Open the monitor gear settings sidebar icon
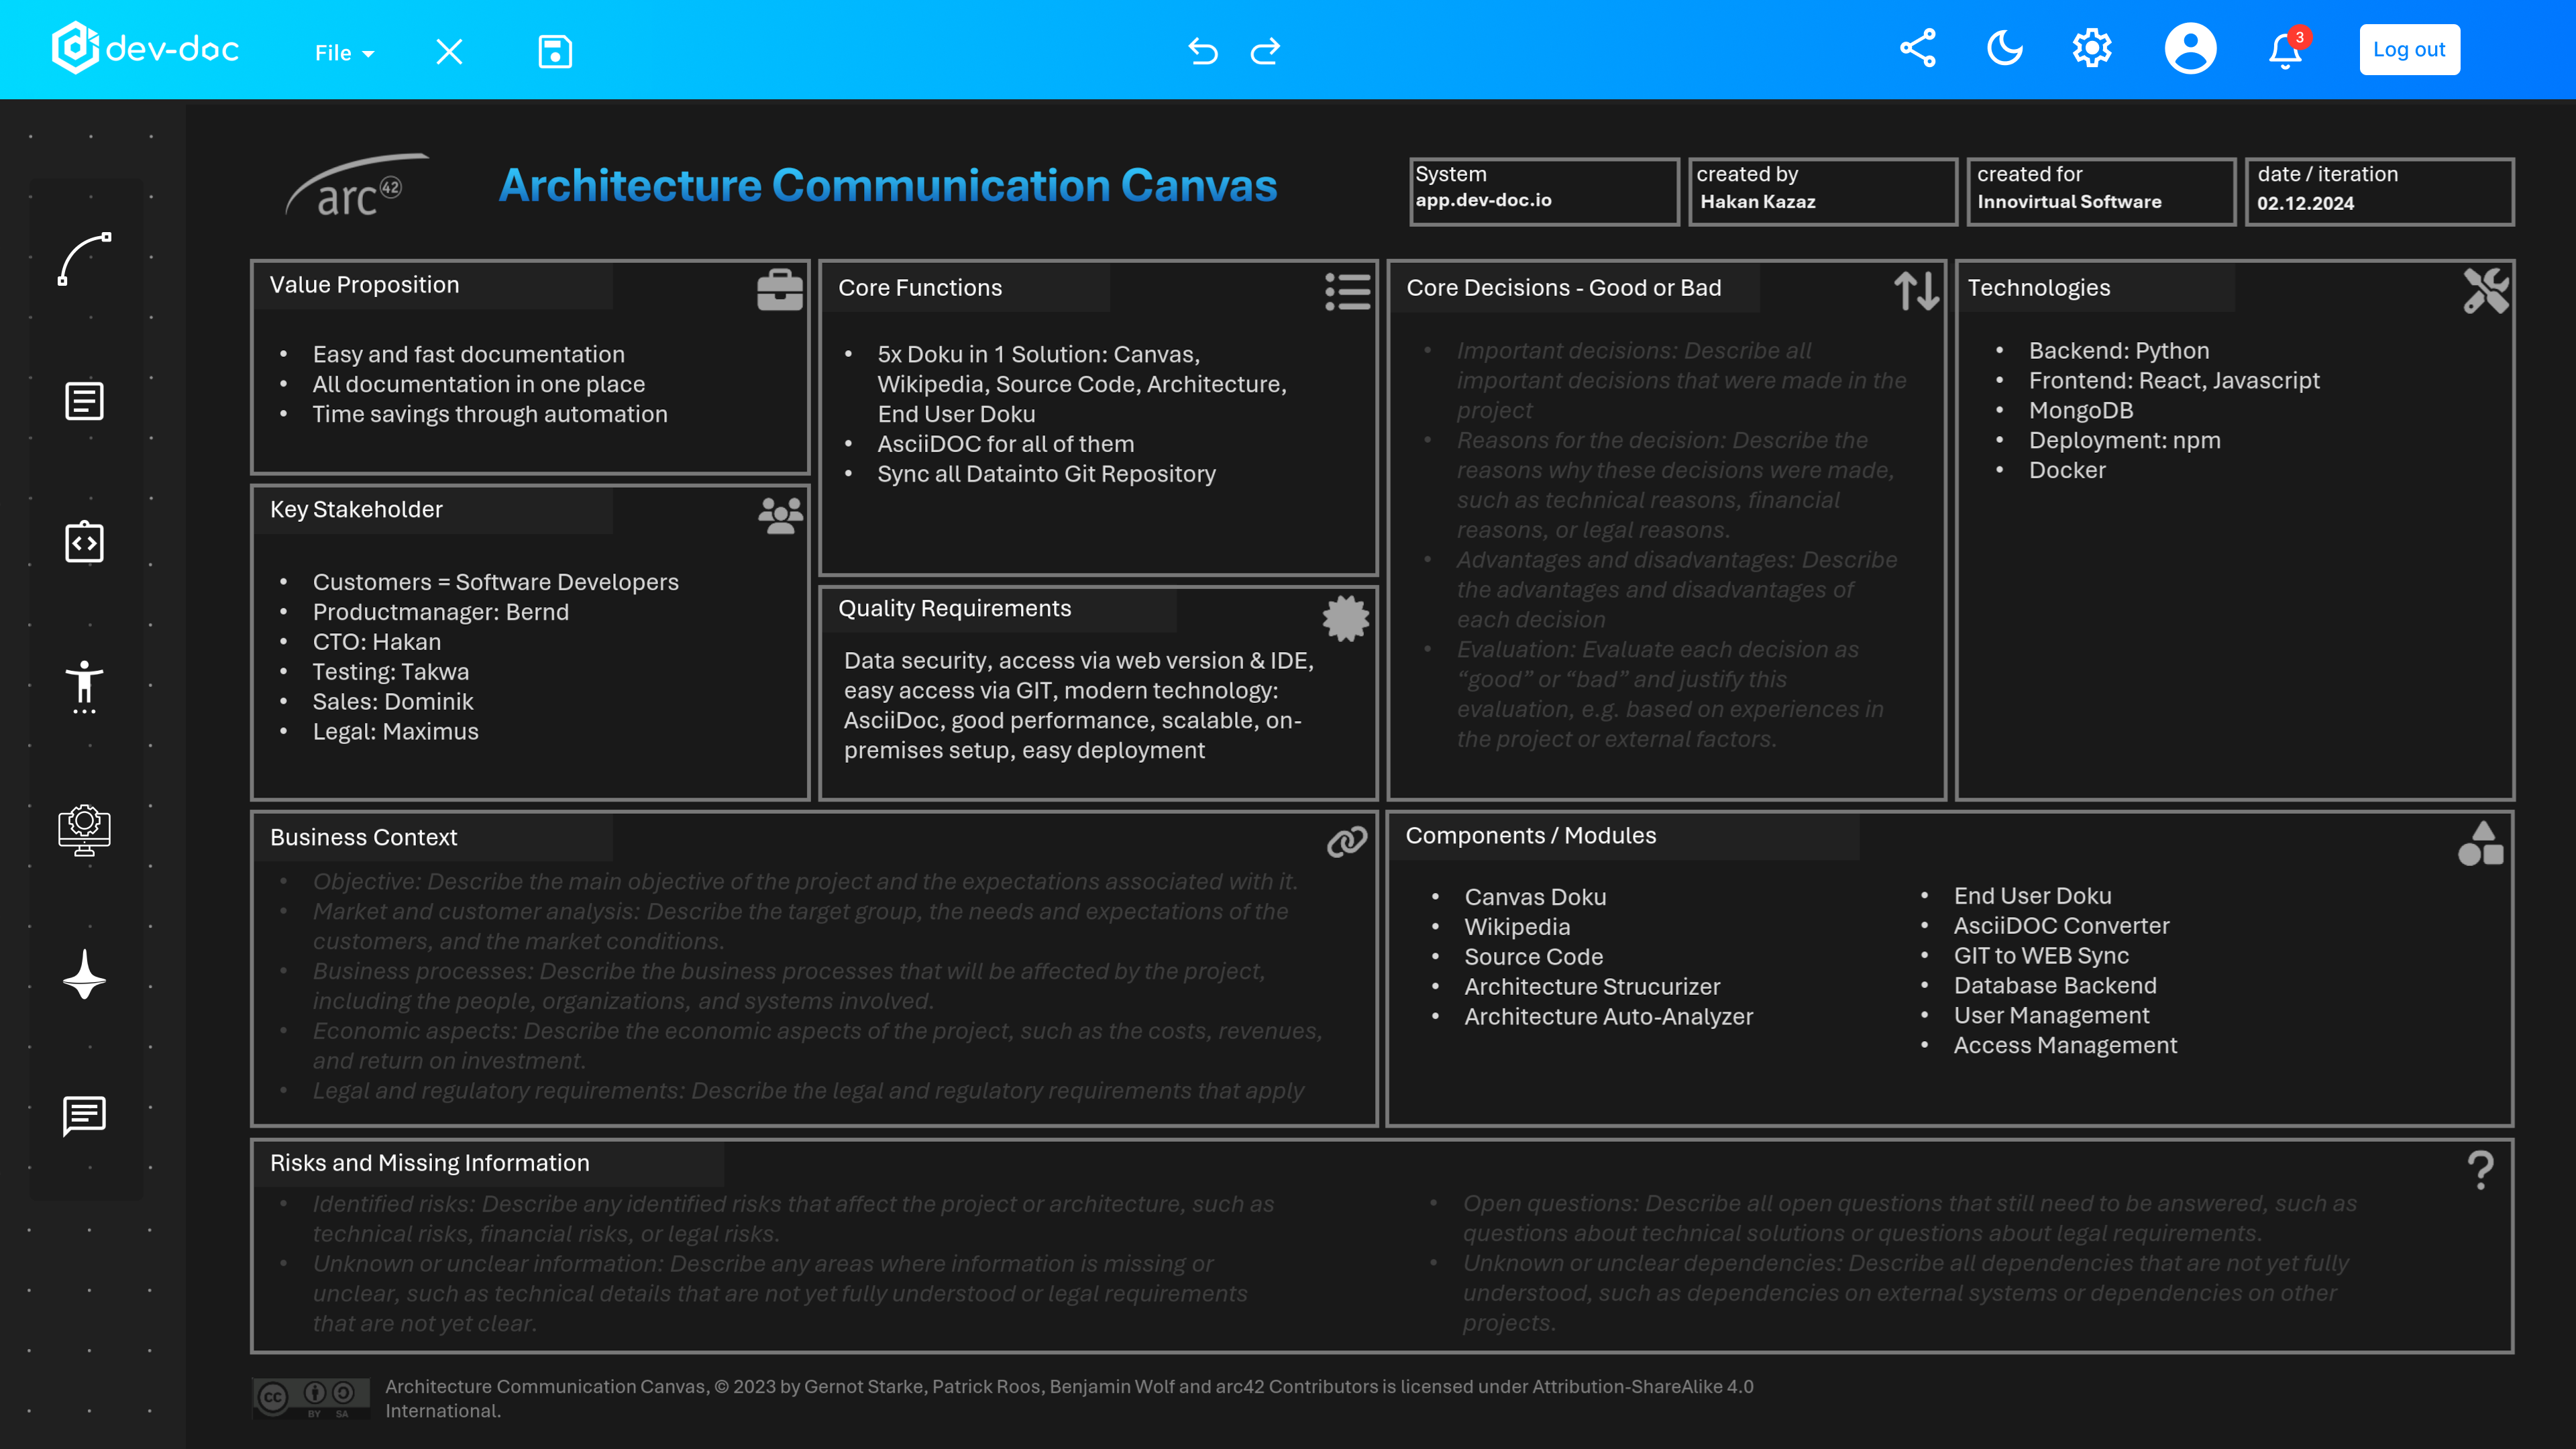Image resolution: width=2576 pixels, height=1449 pixels. 84,829
